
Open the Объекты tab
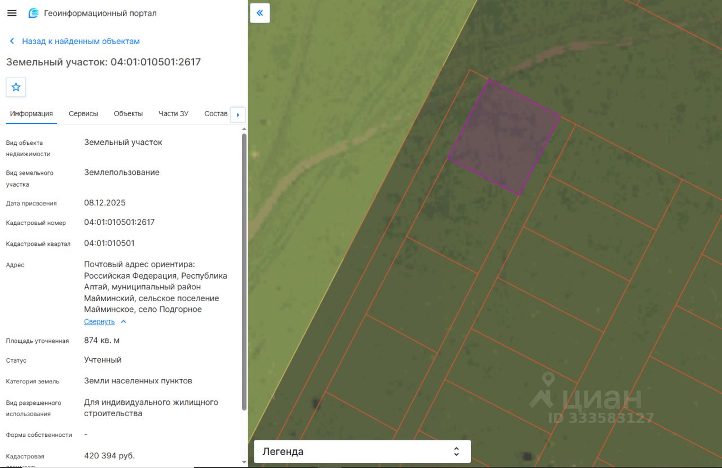128,113
